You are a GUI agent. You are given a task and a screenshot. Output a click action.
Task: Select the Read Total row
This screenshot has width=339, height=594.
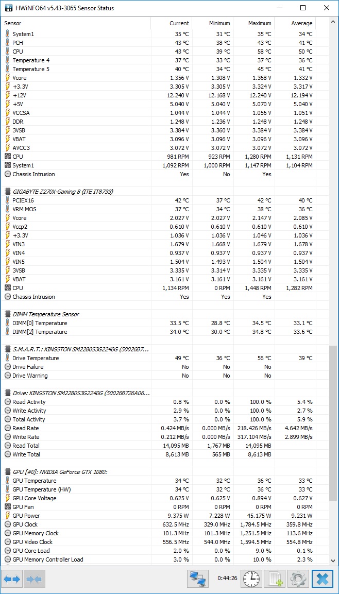click(x=158, y=446)
